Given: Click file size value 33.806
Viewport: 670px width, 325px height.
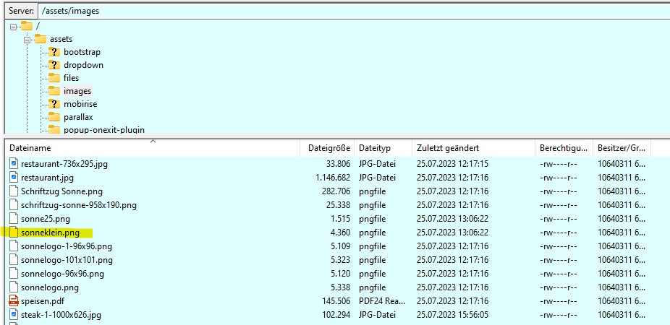Looking at the screenshot, I should [x=338, y=164].
